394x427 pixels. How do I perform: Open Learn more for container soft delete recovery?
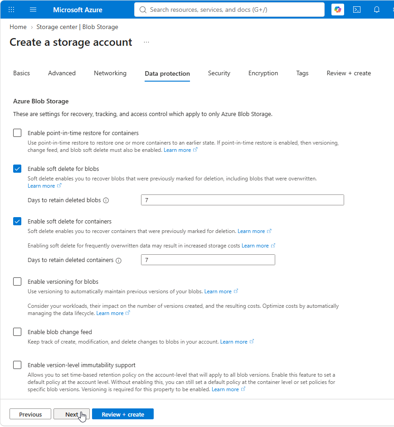(251, 231)
